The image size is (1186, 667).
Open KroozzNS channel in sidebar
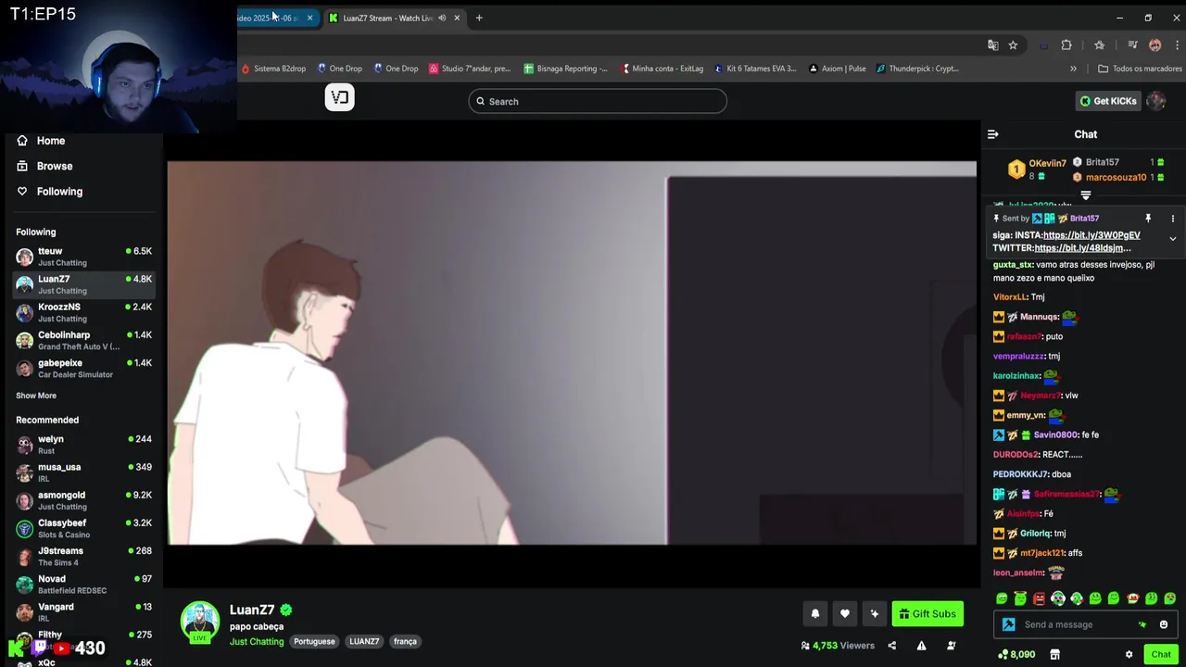(83, 312)
